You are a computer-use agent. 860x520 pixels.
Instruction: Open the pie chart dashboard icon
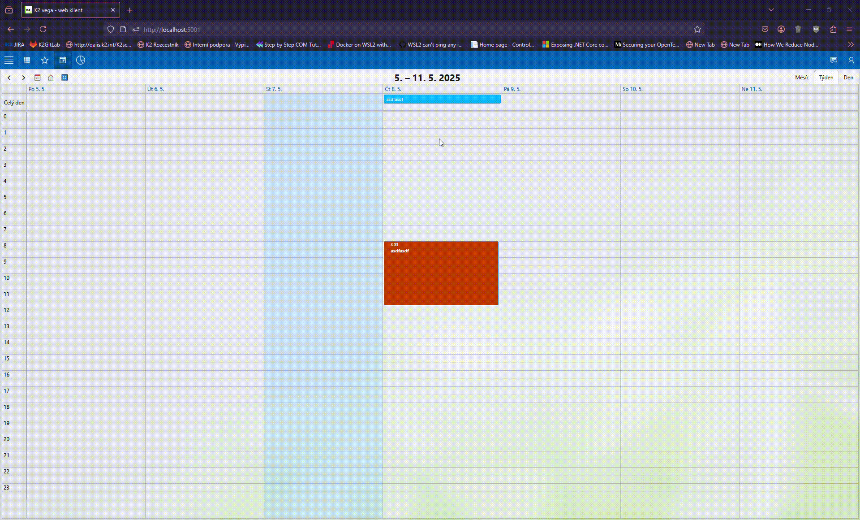[81, 60]
